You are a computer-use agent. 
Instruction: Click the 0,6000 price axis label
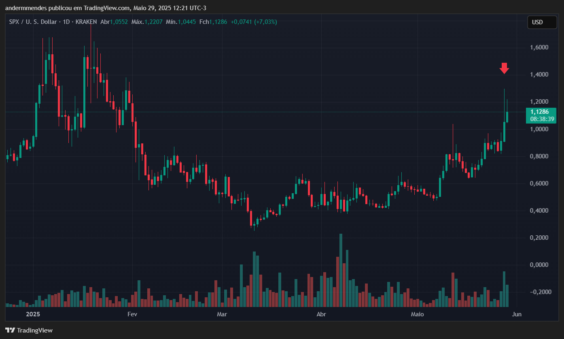click(539, 183)
